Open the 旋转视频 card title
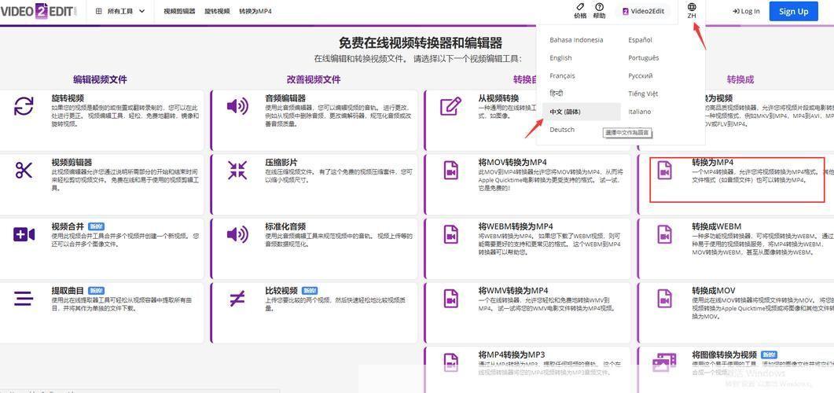Image resolution: width=834 pixels, height=393 pixels. click(x=68, y=98)
